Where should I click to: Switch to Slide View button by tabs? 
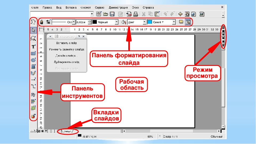coord(39,131)
